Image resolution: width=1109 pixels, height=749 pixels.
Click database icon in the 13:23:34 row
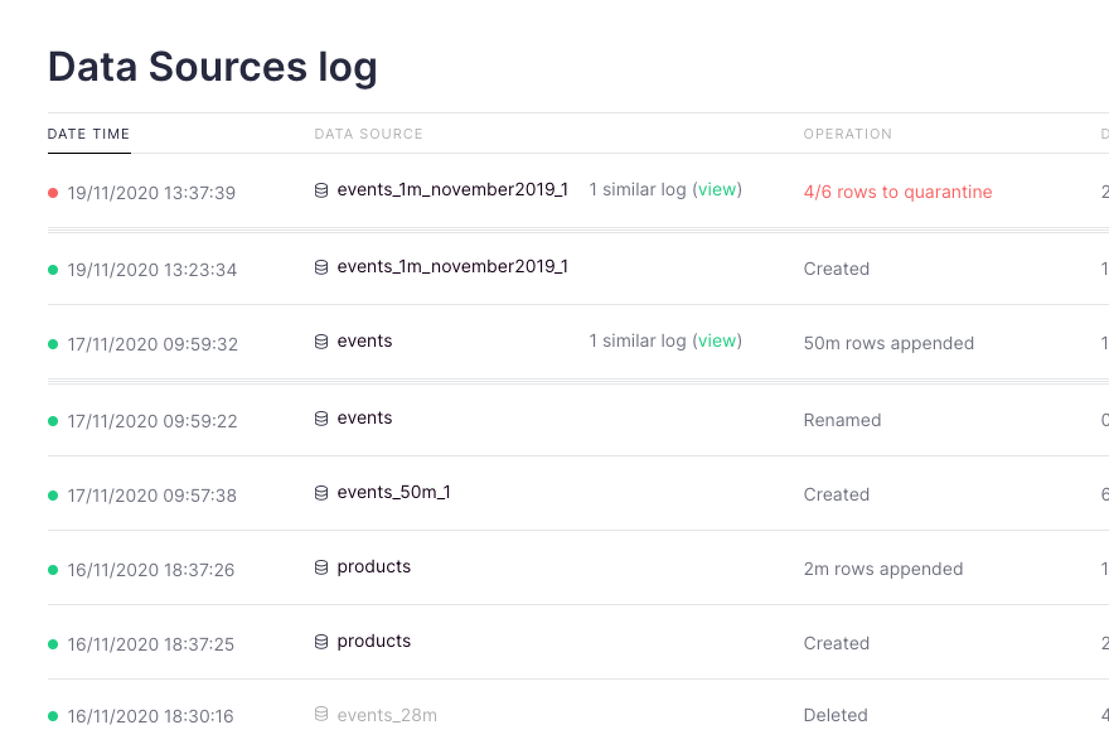coord(321,267)
